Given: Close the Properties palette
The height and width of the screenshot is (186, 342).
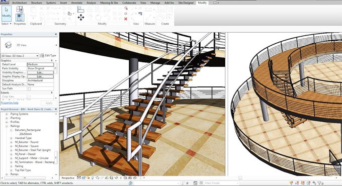Looking at the screenshot, I should [56, 34].
